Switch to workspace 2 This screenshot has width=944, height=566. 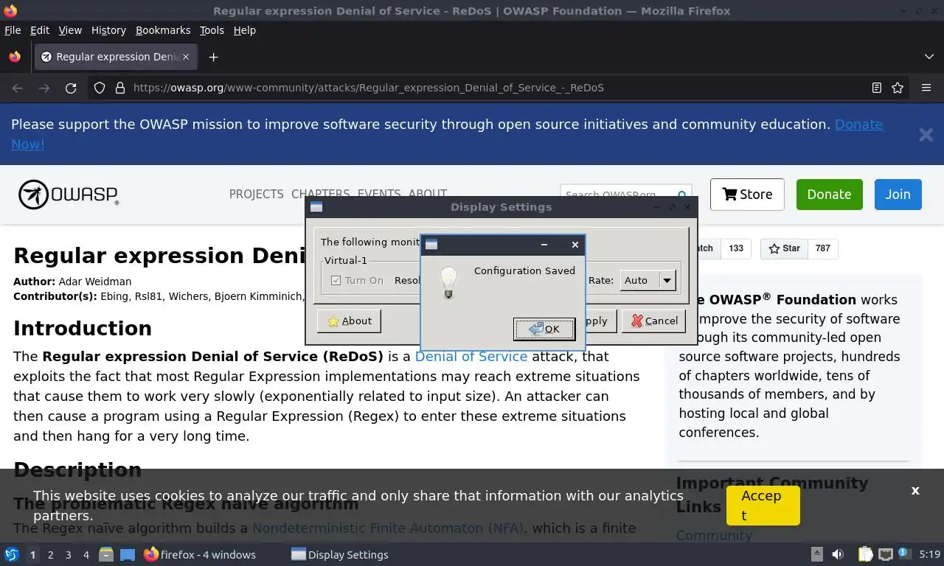point(50,555)
